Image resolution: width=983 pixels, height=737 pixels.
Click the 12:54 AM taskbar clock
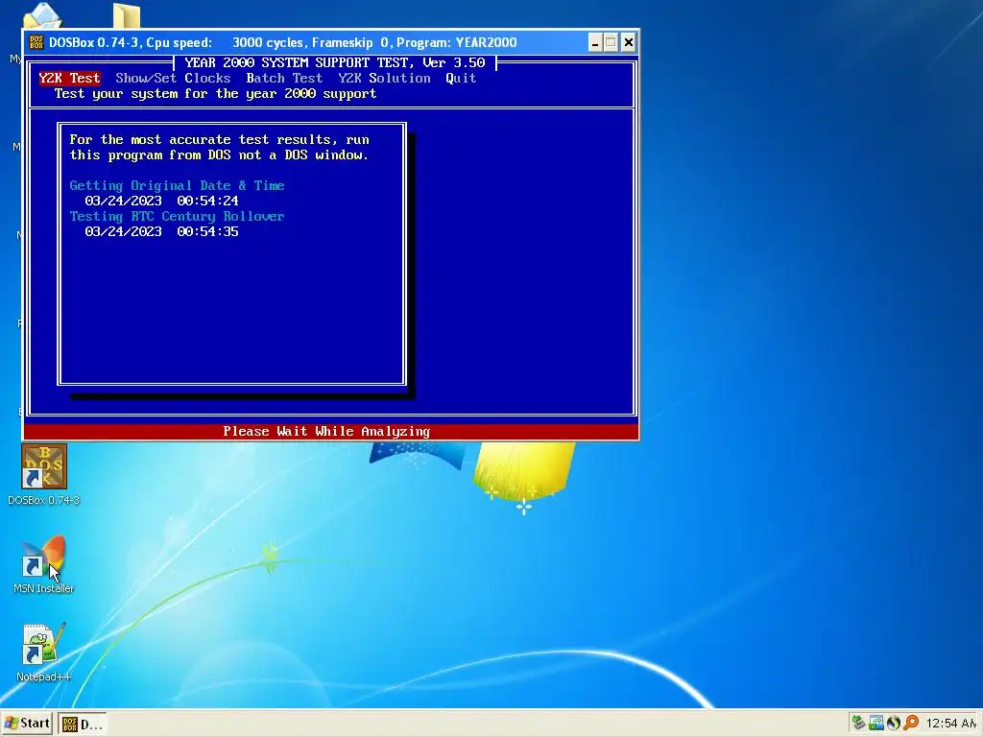(x=951, y=724)
